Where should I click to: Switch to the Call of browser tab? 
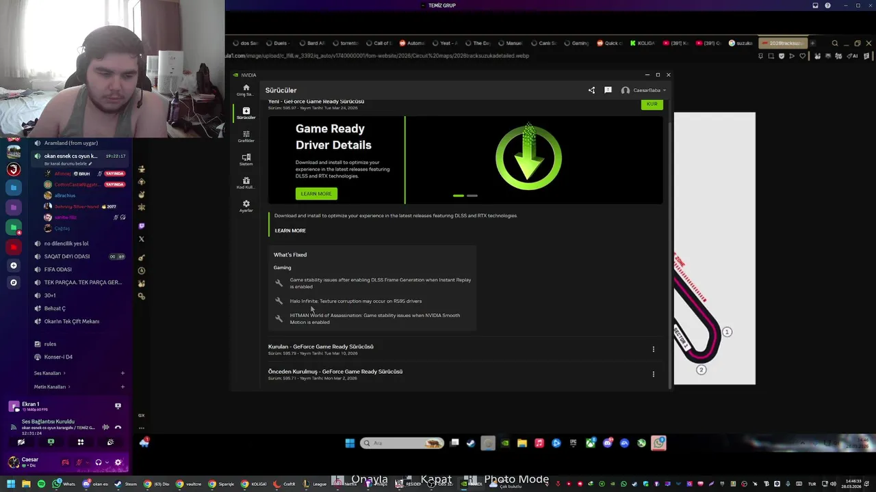click(378, 43)
